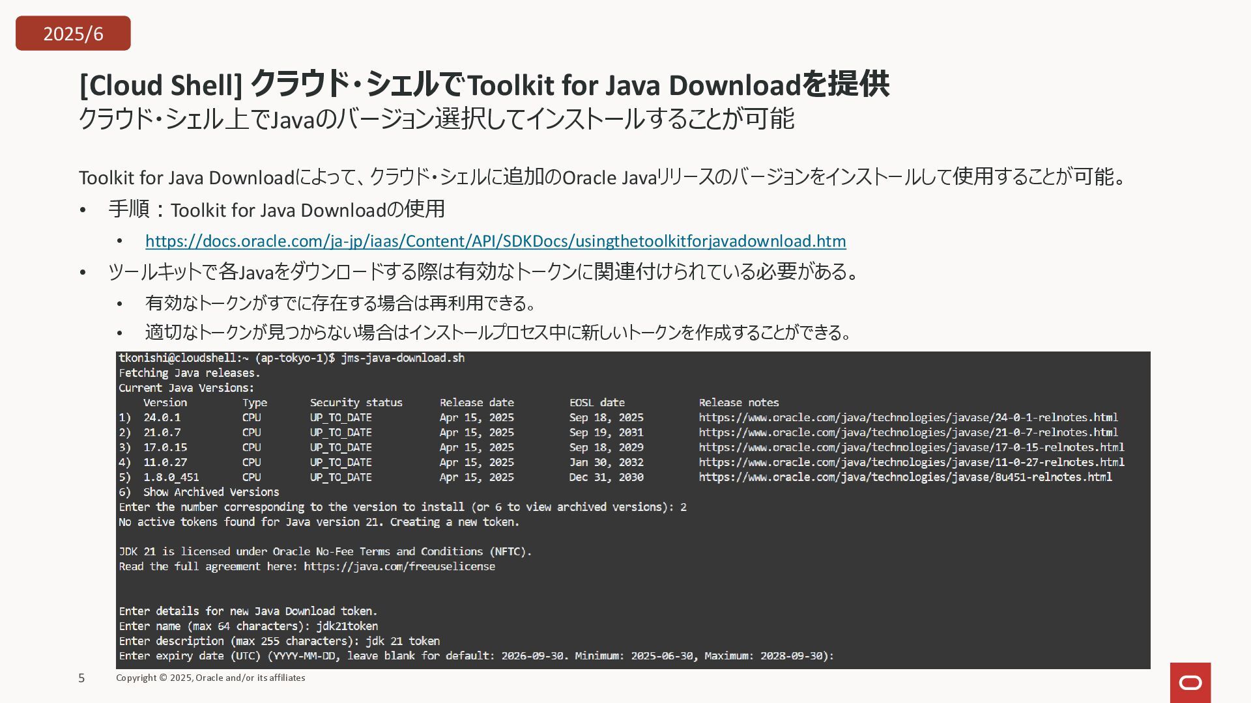Click the slide page number 5

81,678
